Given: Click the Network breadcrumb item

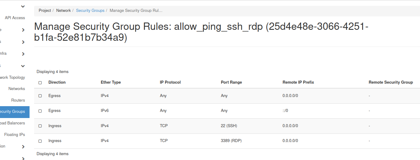Looking at the screenshot, I should point(63,11).
